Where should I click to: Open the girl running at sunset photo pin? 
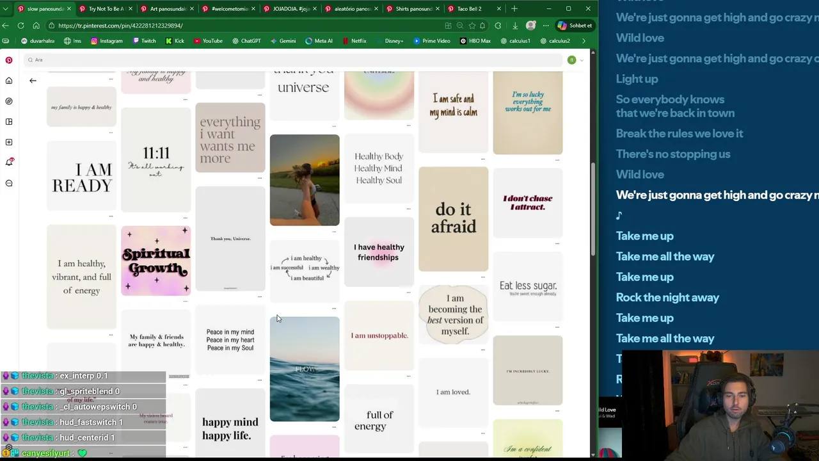pyautogui.click(x=305, y=180)
